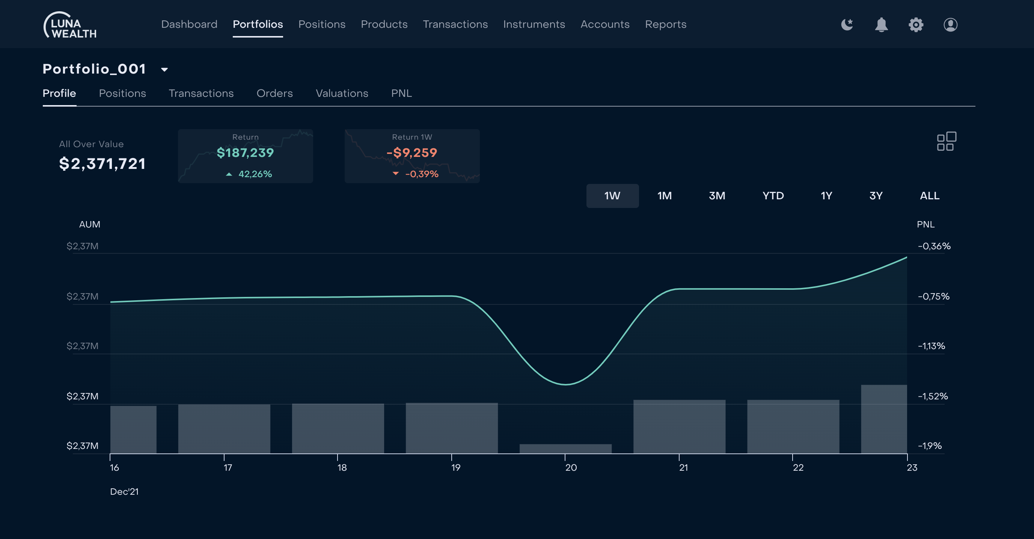Switch to the Valuations tab
This screenshot has width=1034, height=539.
pyautogui.click(x=342, y=93)
